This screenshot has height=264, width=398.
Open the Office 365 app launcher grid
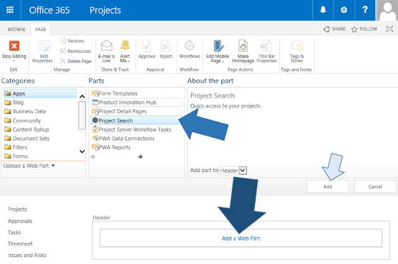[x=10, y=10]
